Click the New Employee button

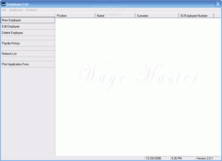click(x=28, y=20)
